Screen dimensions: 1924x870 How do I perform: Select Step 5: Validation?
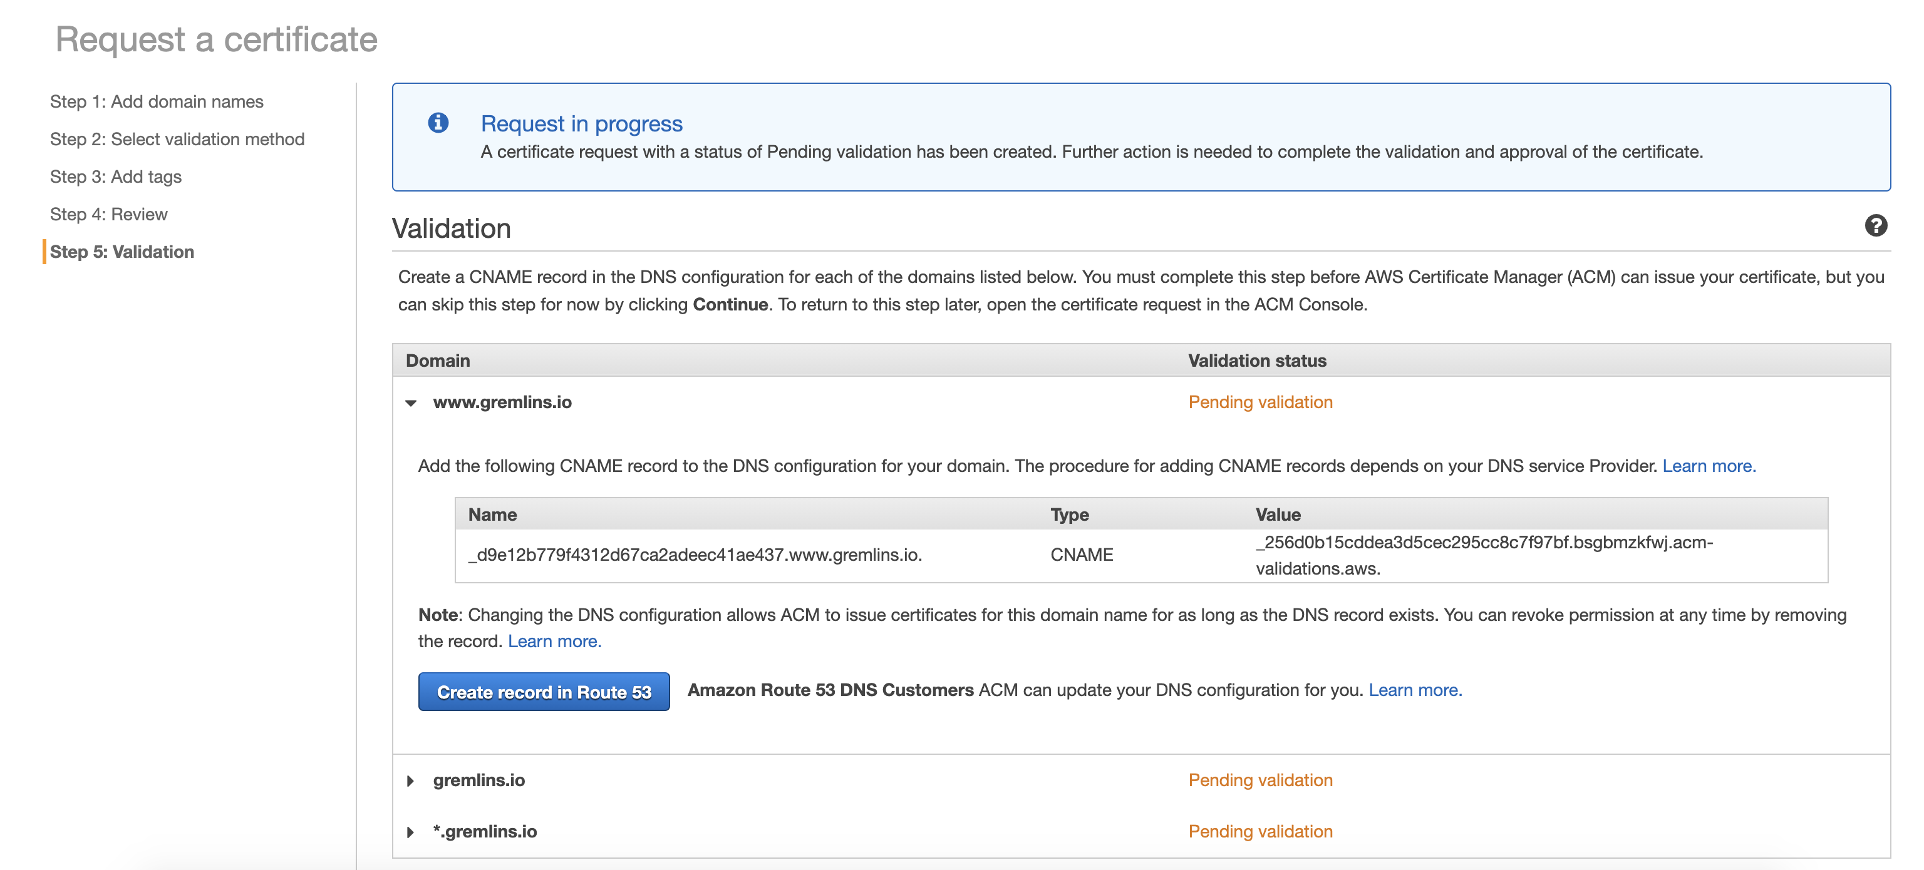tap(122, 252)
